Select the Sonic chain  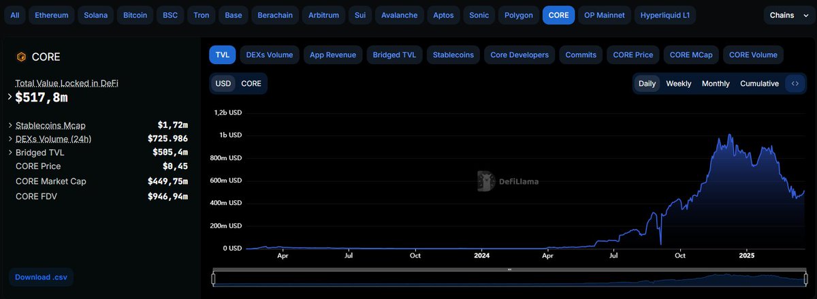pyautogui.click(x=479, y=15)
